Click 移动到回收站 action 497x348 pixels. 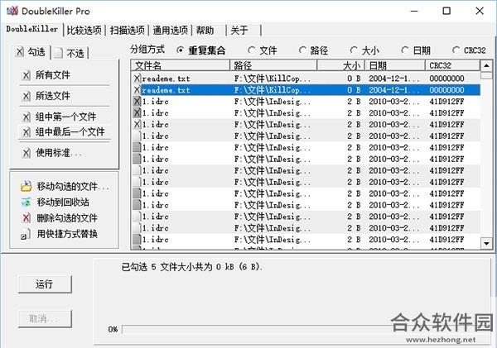coord(63,203)
